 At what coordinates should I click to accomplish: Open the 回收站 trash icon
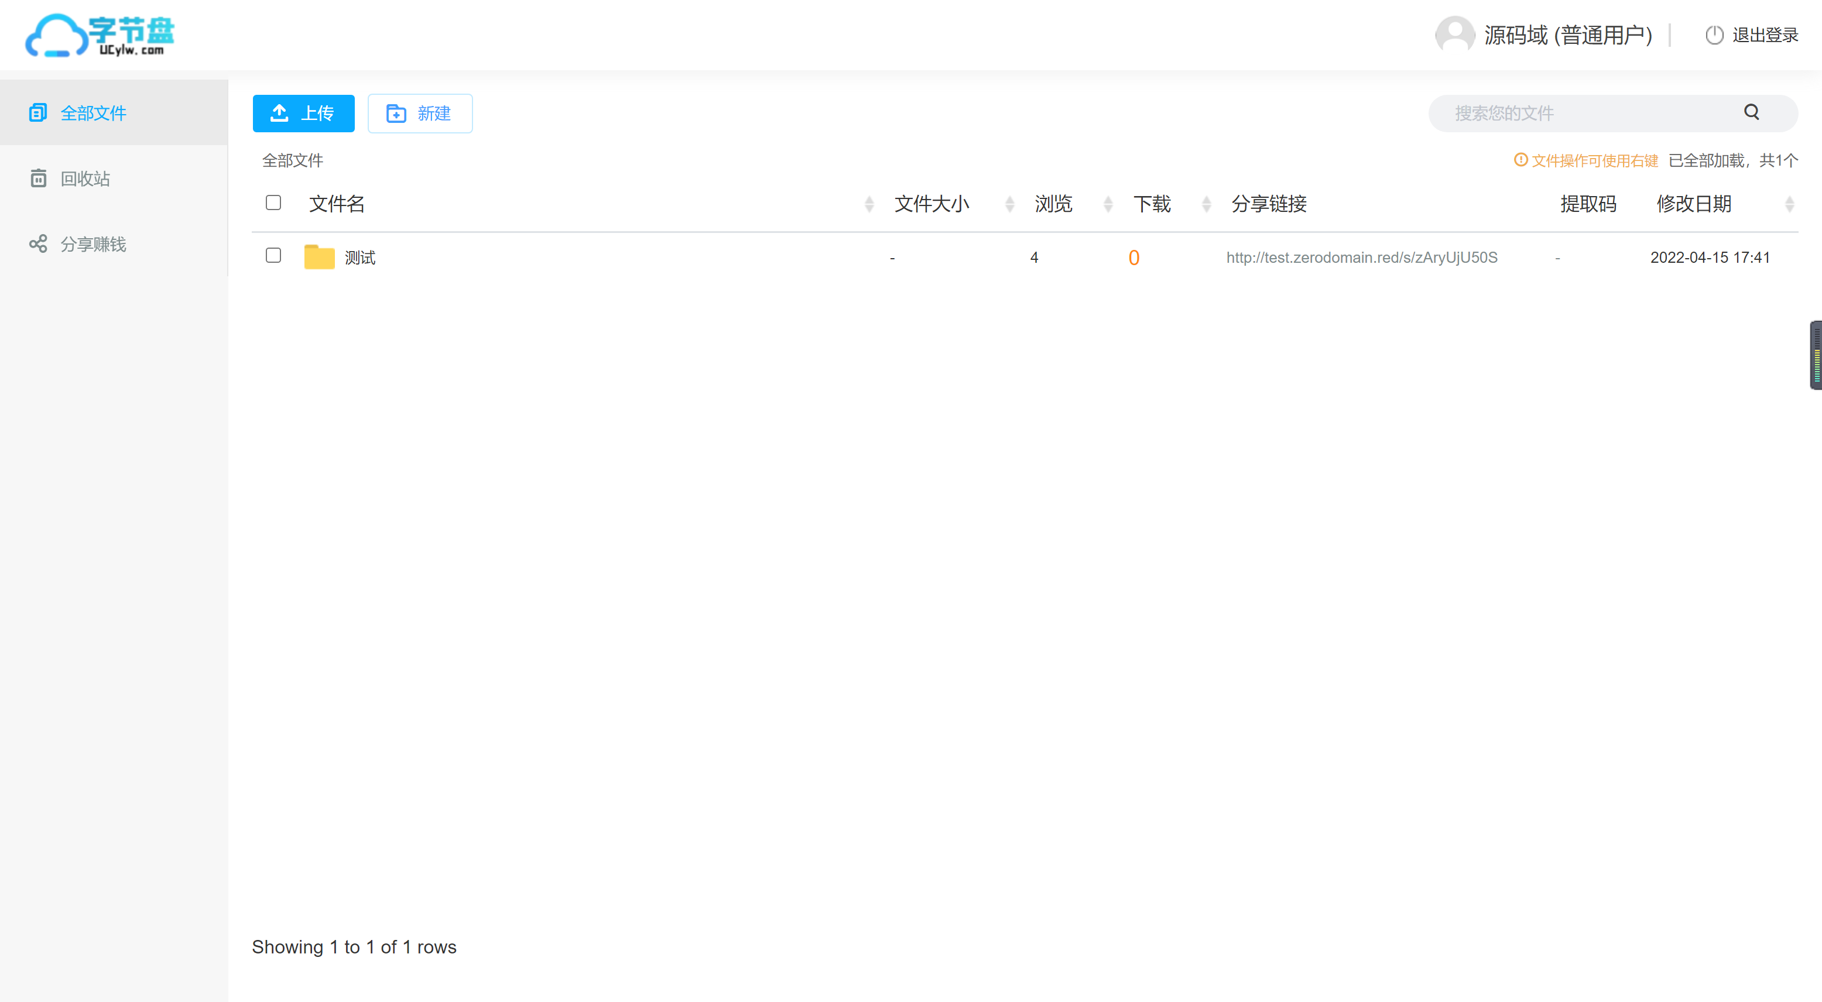point(37,178)
